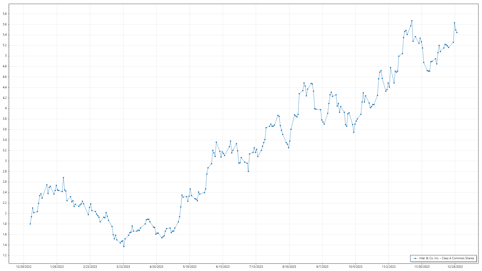Click the 3 value on y-axis
482x271 pixels.
click(x=6, y=161)
